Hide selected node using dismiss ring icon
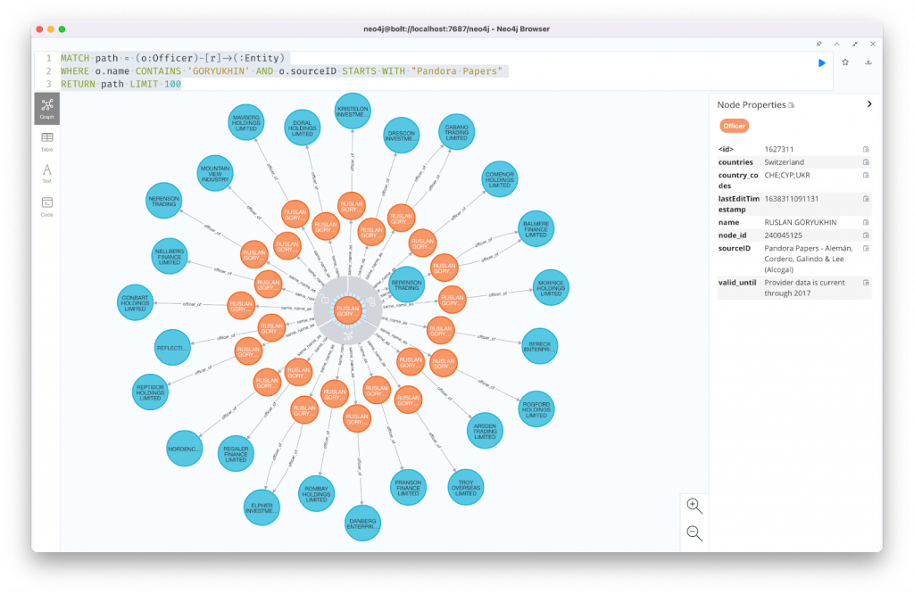 (370, 300)
